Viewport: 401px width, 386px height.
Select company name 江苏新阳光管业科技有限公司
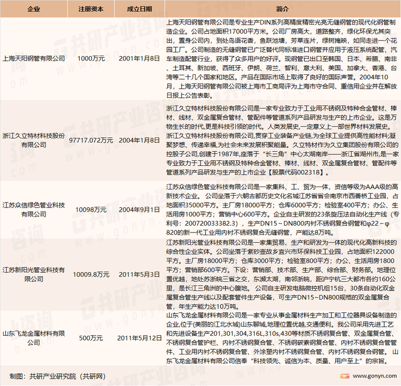click(x=34, y=274)
